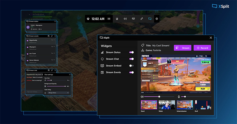Image resolution: width=237 pixels, height=124 pixels.
Task: Click the XSplit widget icon in Game Bar
Action: (x=150, y=19)
